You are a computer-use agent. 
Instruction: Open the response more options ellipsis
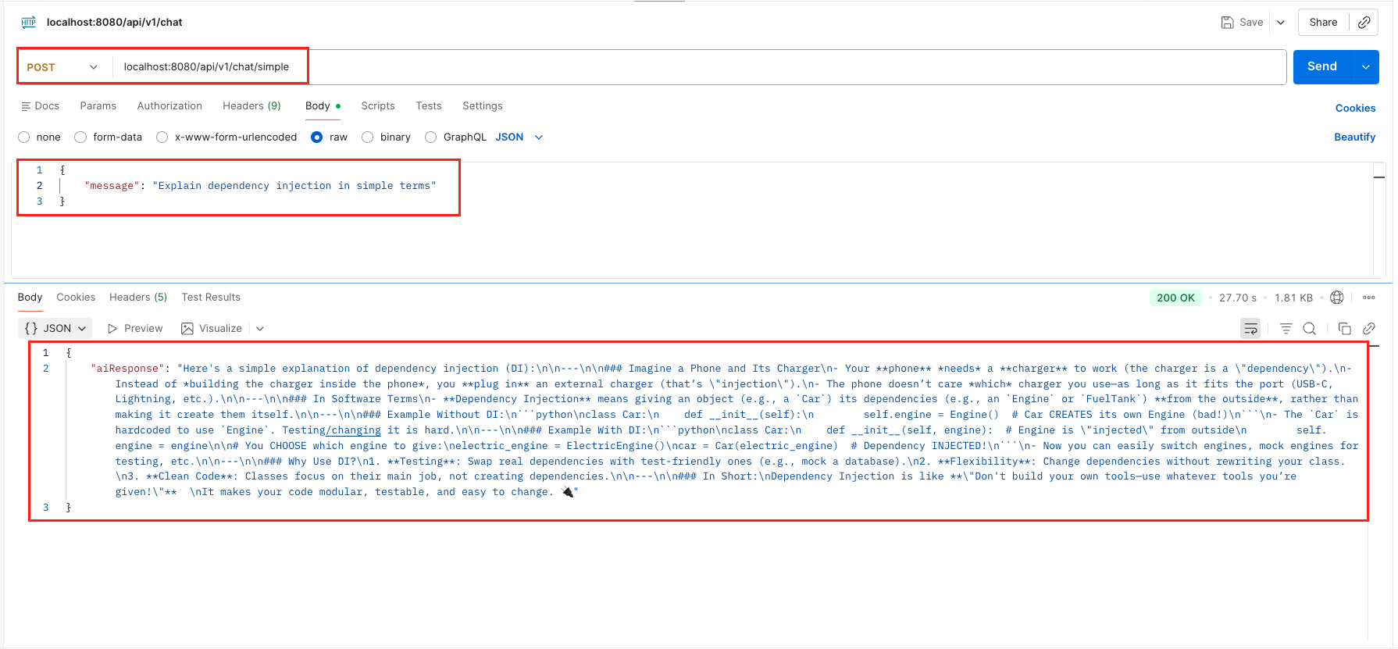tap(1368, 298)
